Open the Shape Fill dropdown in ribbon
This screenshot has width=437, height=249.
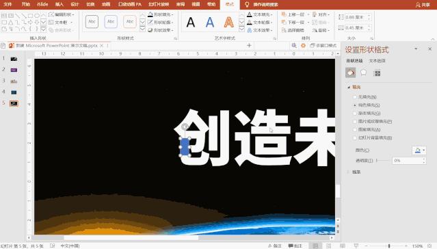(x=161, y=14)
